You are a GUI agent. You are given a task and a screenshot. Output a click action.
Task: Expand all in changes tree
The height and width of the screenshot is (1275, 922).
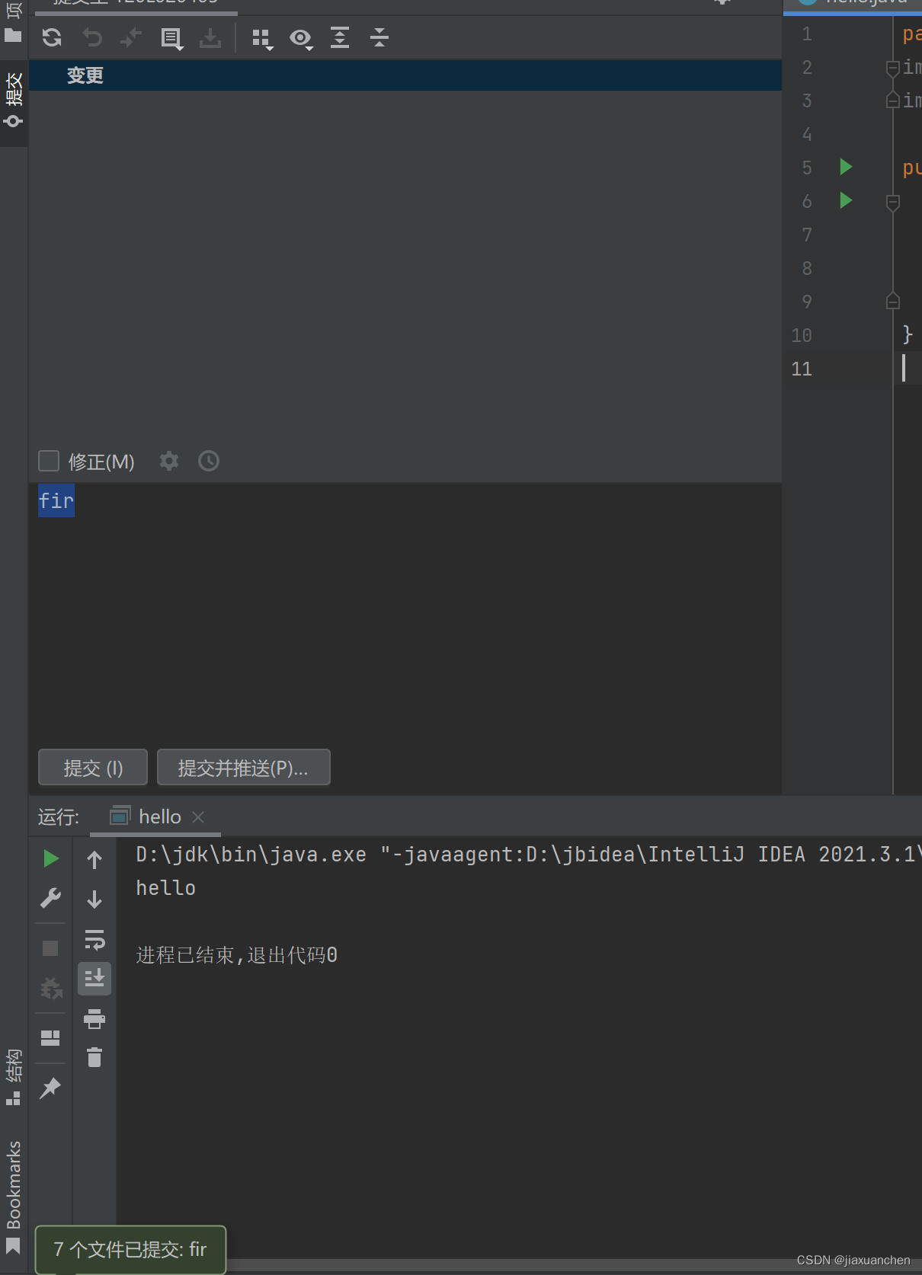pyautogui.click(x=340, y=37)
